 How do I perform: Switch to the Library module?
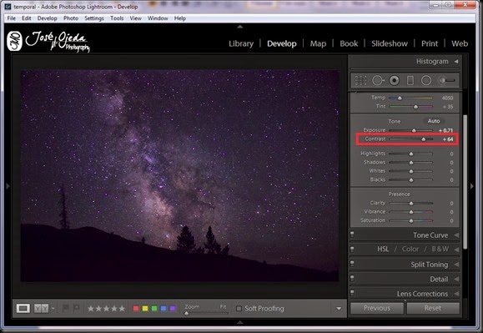click(241, 43)
